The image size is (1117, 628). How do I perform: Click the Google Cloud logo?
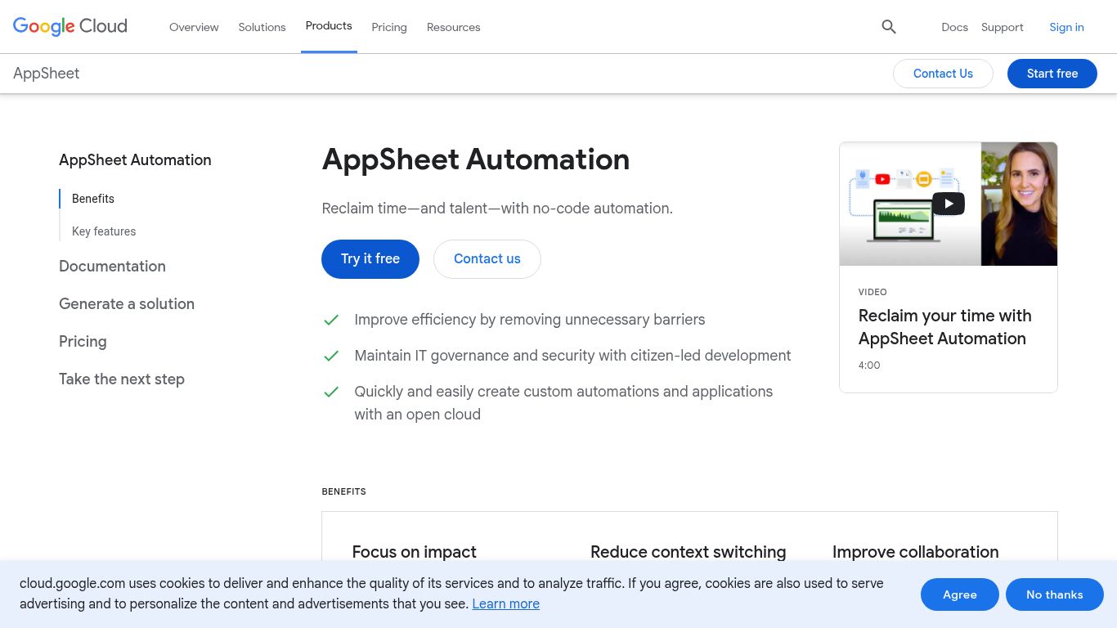[x=70, y=26]
